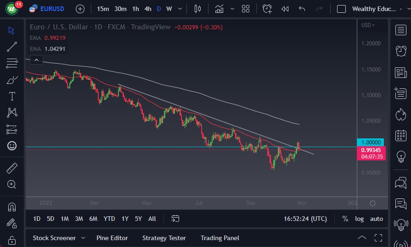Click the undo arrow in top toolbar

click(x=302, y=9)
